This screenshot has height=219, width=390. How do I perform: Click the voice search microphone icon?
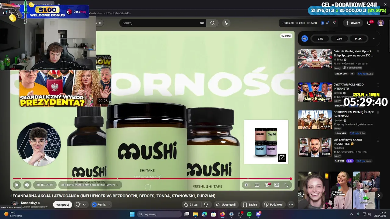click(x=226, y=23)
